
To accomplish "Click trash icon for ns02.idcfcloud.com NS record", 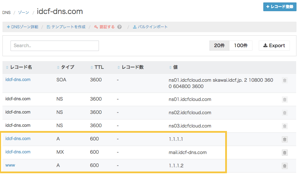I will (x=285, y=113).
